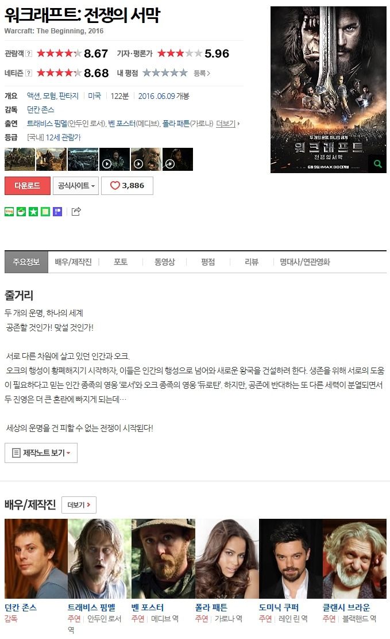The width and height of the screenshot is (390, 639).
Task: Expand the 제작노트 보기 section
Action: click(41, 453)
